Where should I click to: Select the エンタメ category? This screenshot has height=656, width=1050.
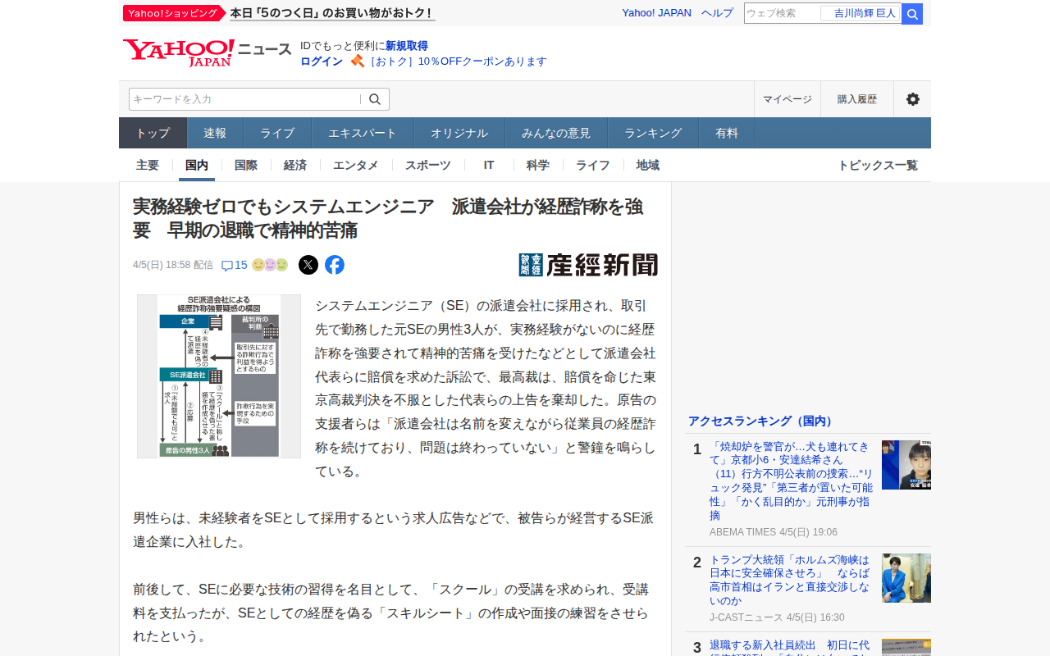pyautogui.click(x=356, y=165)
